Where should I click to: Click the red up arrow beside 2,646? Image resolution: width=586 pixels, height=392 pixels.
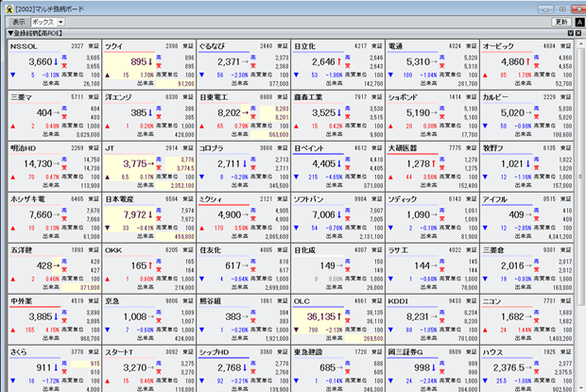coord(339,61)
